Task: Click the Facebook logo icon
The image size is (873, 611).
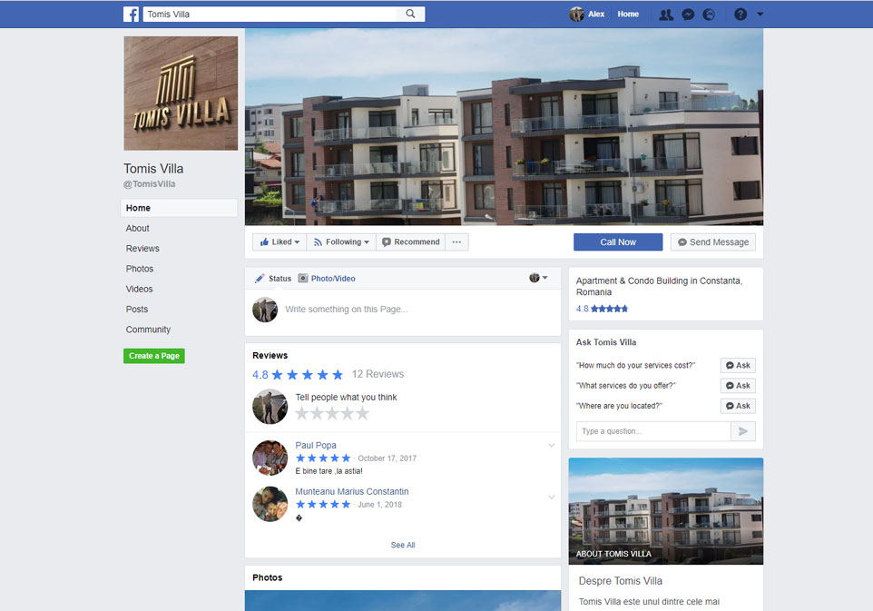Action: [x=132, y=15]
